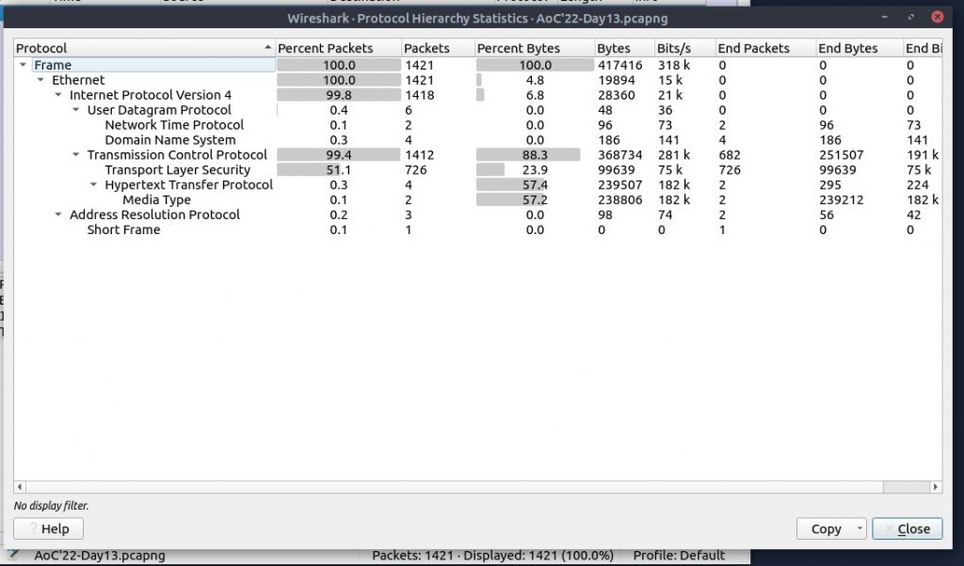Collapse Internet Protocol Version 4 branch
The width and height of the screenshot is (964, 566).
tap(58, 96)
